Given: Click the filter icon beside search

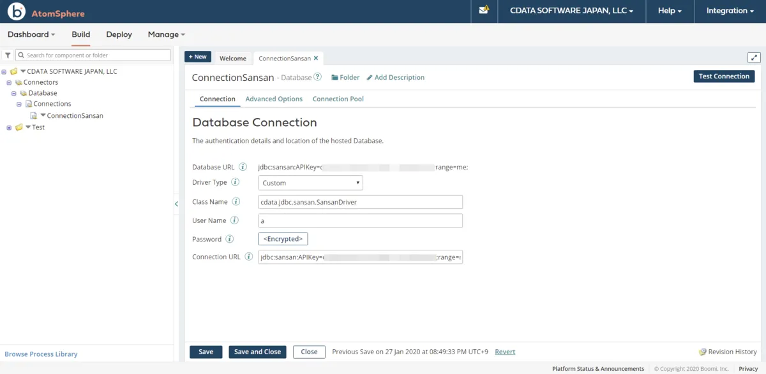Looking at the screenshot, I should [8, 55].
